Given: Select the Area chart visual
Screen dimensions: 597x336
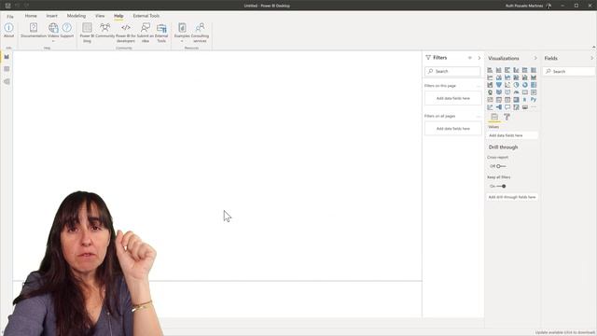Looking at the screenshot, I should click(499, 77).
